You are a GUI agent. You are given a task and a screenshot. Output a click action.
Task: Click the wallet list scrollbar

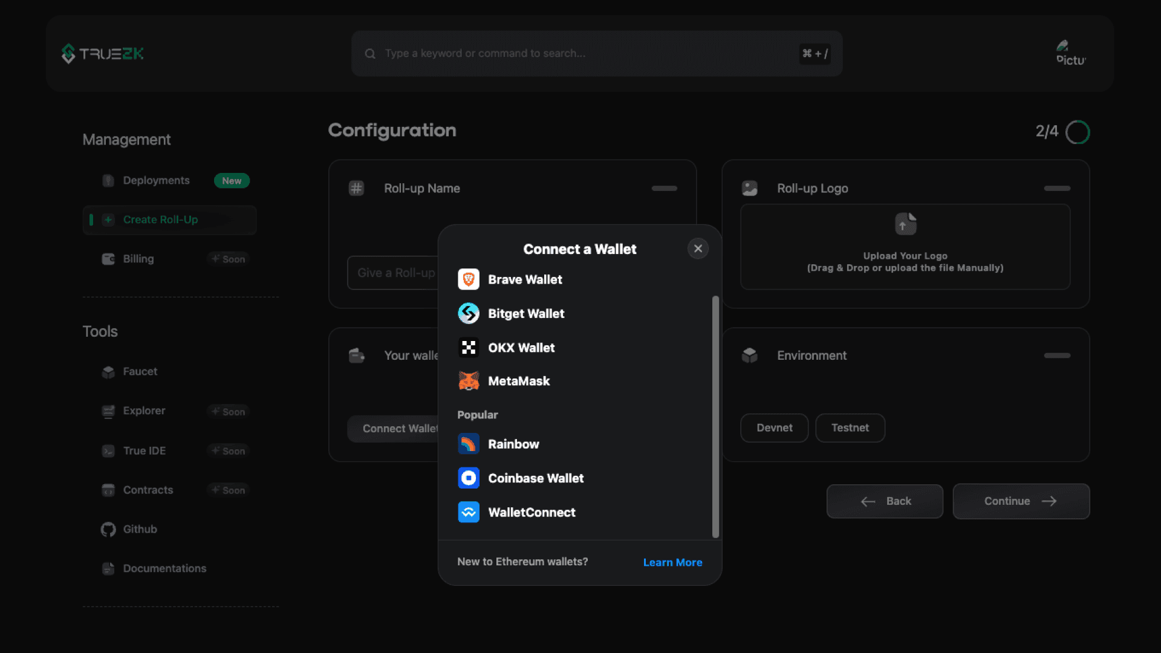pos(715,417)
